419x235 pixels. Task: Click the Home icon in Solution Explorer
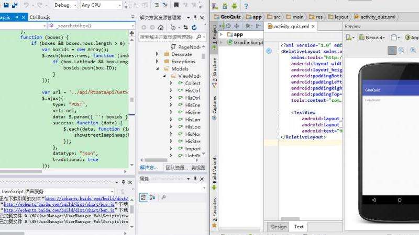(x=161, y=27)
